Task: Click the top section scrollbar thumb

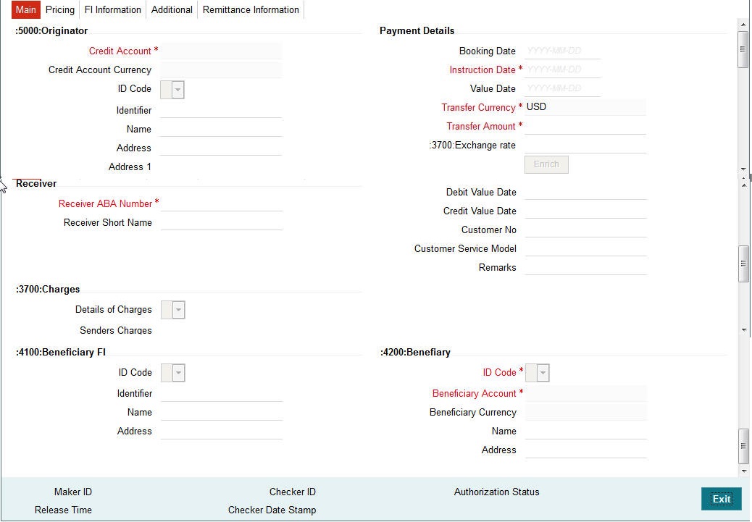Action: pyautogui.click(x=743, y=49)
